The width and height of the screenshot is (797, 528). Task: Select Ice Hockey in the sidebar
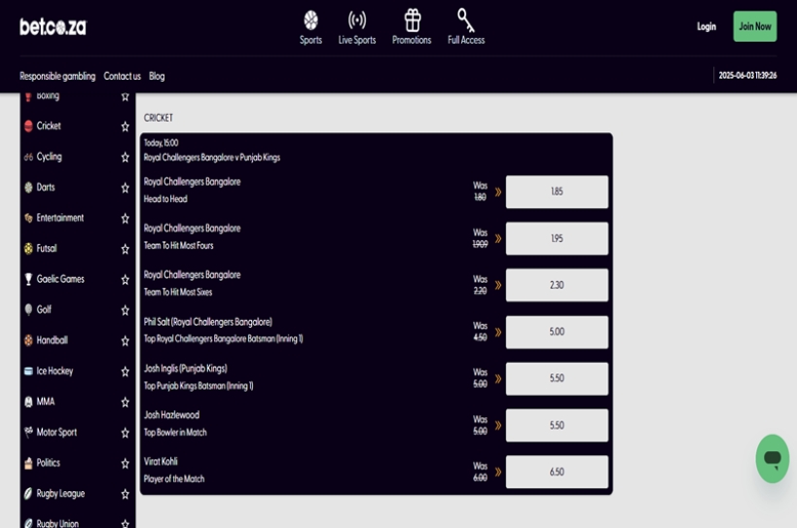click(54, 371)
